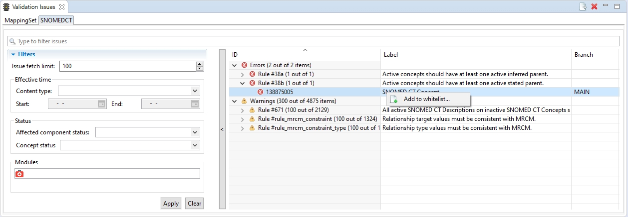Open the Content type dropdown
Image resolution: width=628 pixels, height=217 pixels.
point(195,91)
